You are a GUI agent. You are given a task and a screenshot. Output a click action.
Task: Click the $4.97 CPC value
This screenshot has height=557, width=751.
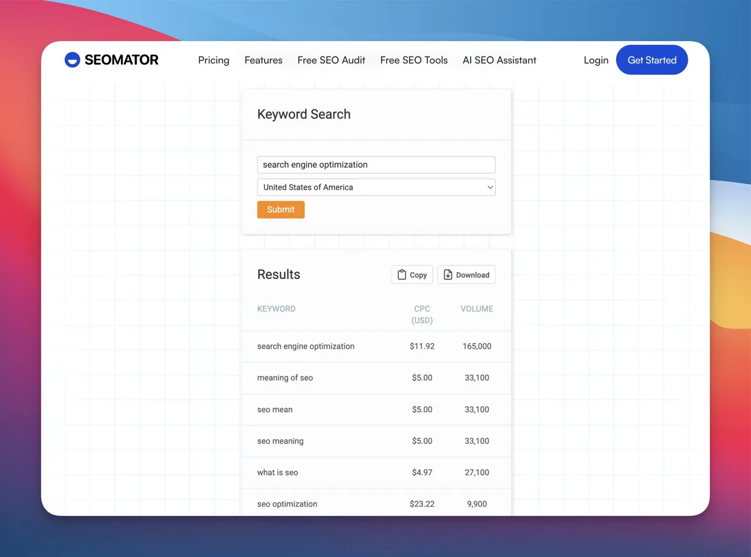point(422,473)
